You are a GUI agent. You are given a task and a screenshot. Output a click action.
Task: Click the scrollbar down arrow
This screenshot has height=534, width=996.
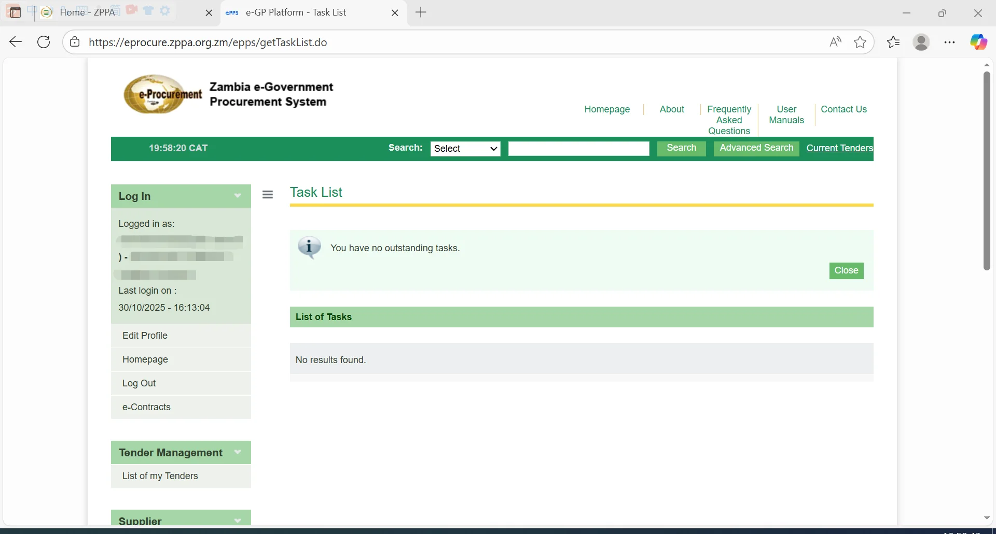click(987, 518)
